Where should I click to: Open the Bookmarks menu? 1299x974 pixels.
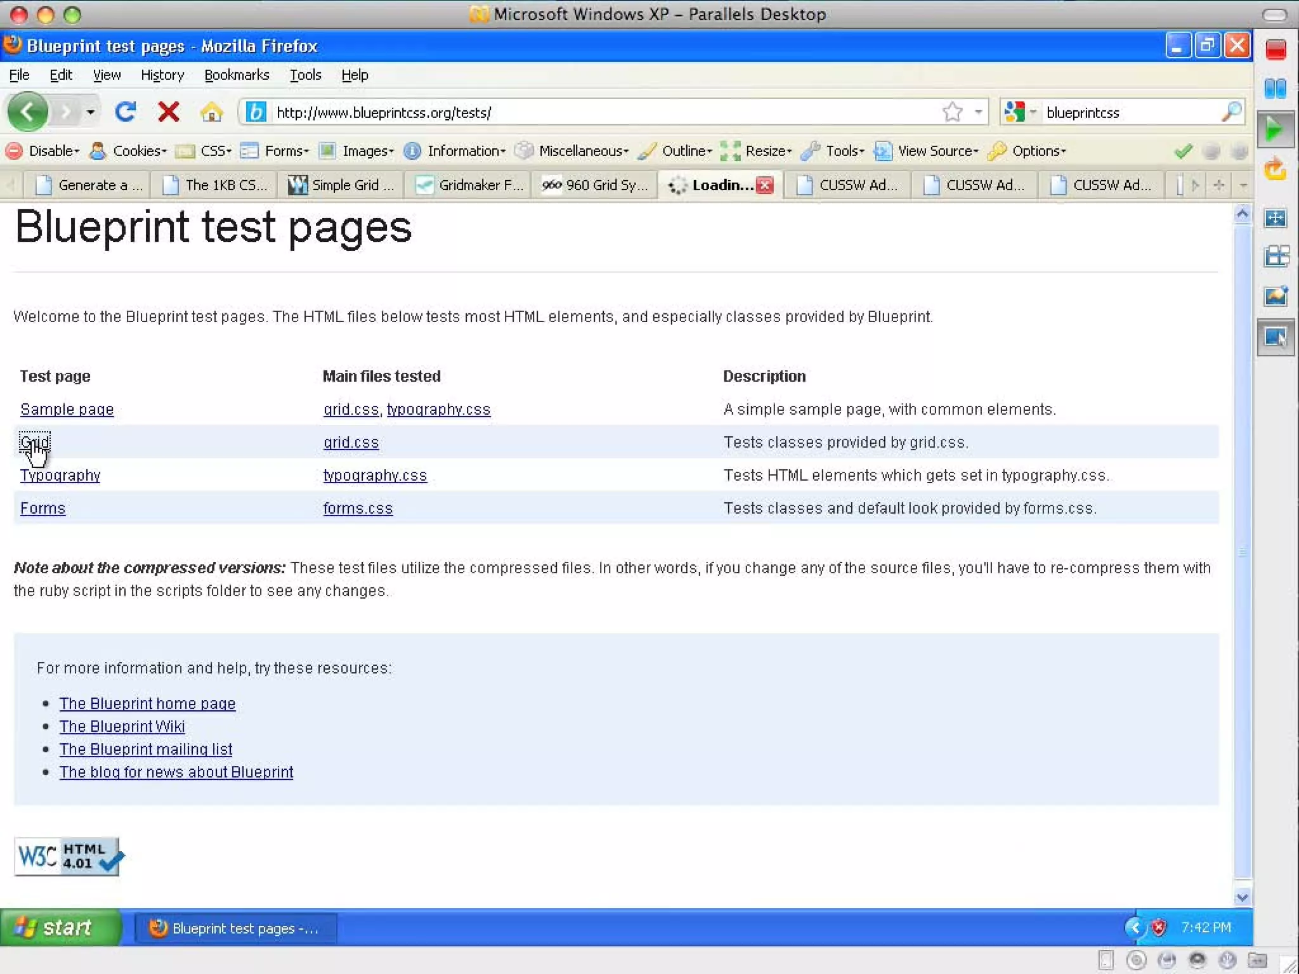click(x=237, y=75)
